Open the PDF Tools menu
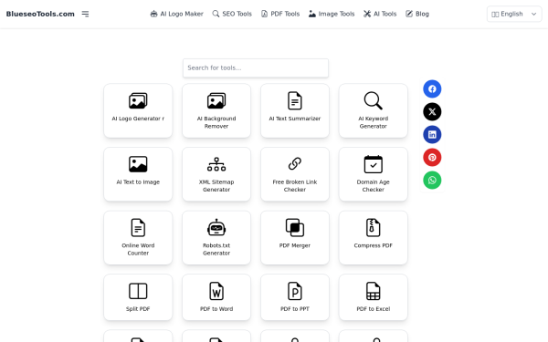 (280, 14)
